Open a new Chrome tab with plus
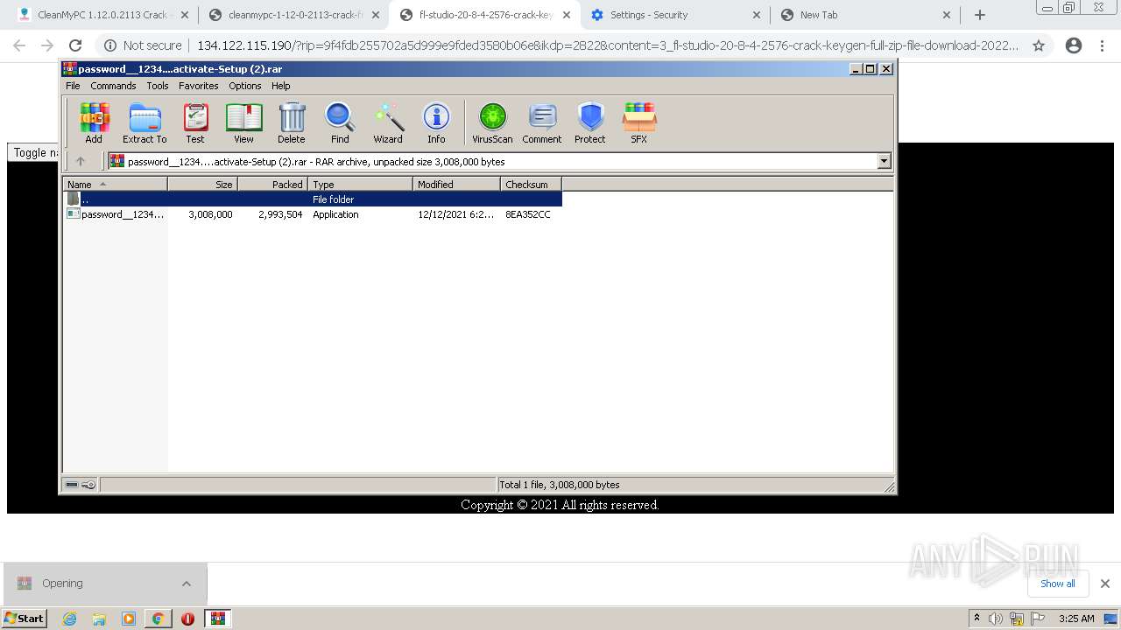Screen dimensions: 1121x630 (x=980, y=15)
